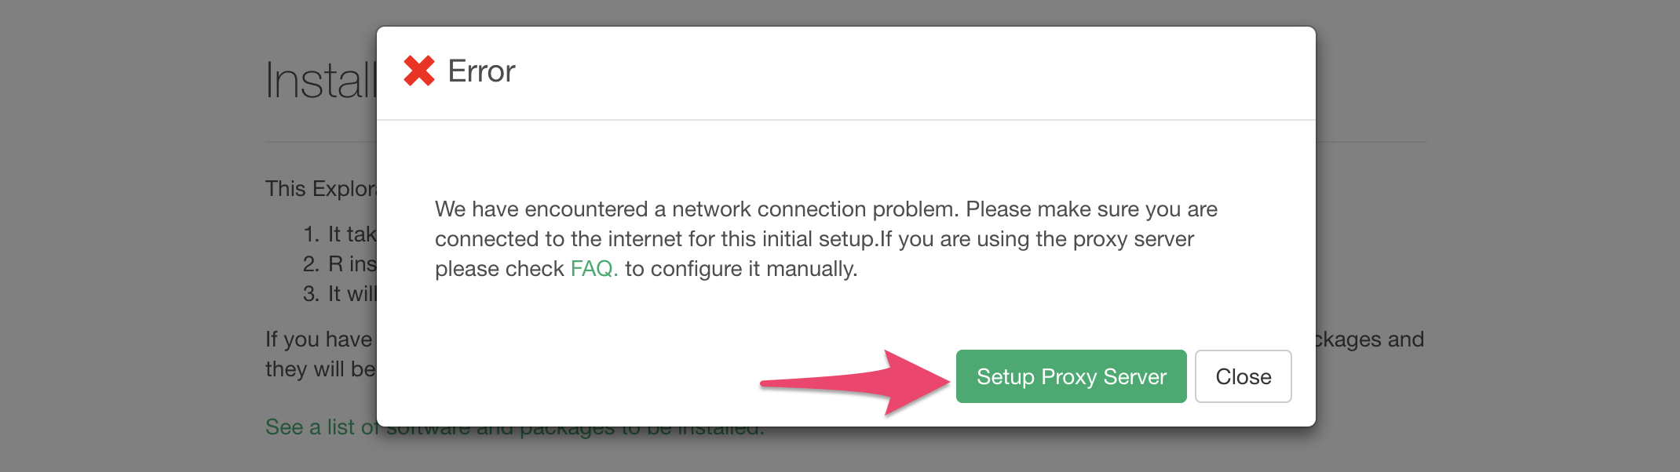Click the "We have encountered a network" message line
1680x472 pixels.
(826, 209)
